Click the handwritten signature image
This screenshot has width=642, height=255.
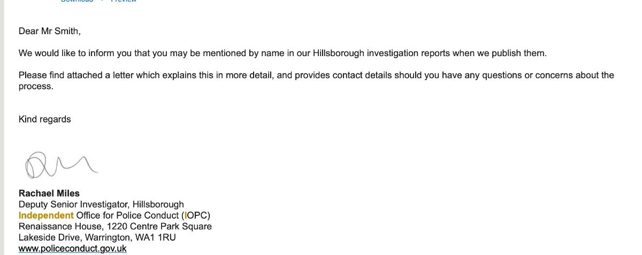coord(60,164)
